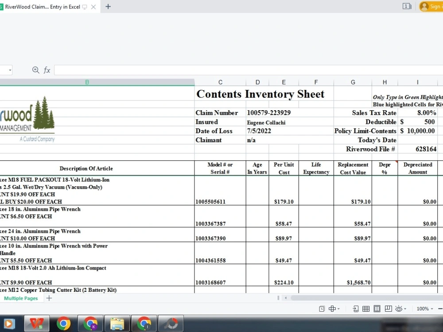The height and width of the screenshot is (332, 443).
Task: Click serial number 1003367387 cell
Action: 220,216
